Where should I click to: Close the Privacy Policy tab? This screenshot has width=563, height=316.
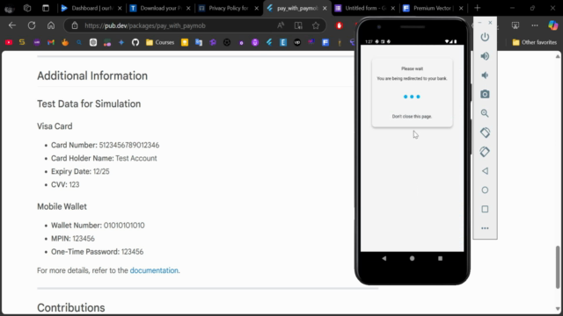[256, 8]
